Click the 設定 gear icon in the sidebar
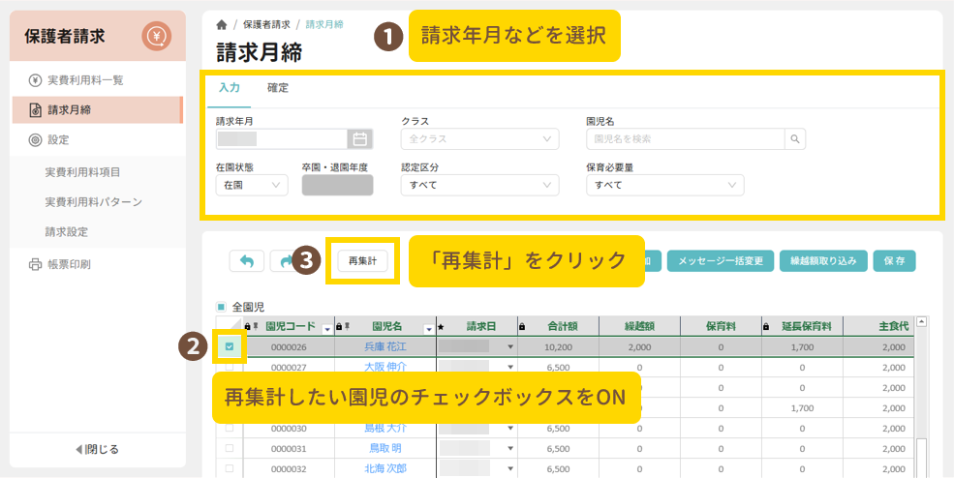Viewport: 954px width, 478px height. pyautogui.click(x=35, y=139)
